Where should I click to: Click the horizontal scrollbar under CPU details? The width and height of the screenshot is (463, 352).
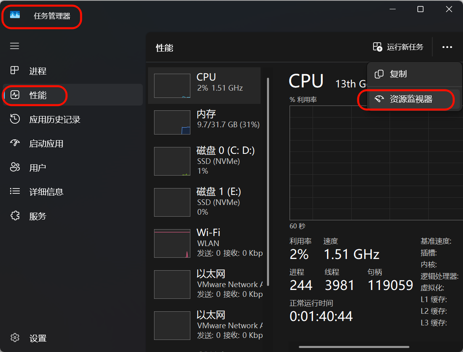pyautogui.click(x=354, y=346)
